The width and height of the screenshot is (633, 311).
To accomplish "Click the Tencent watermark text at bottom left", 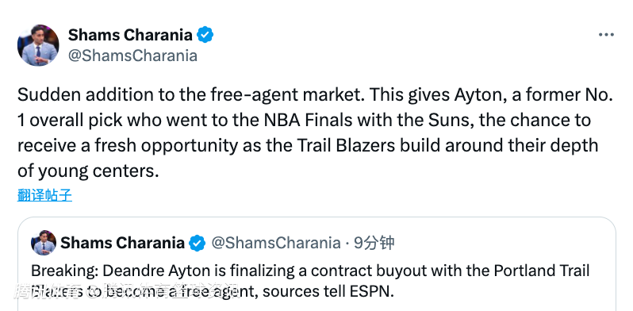I will (x=127, y=292).
